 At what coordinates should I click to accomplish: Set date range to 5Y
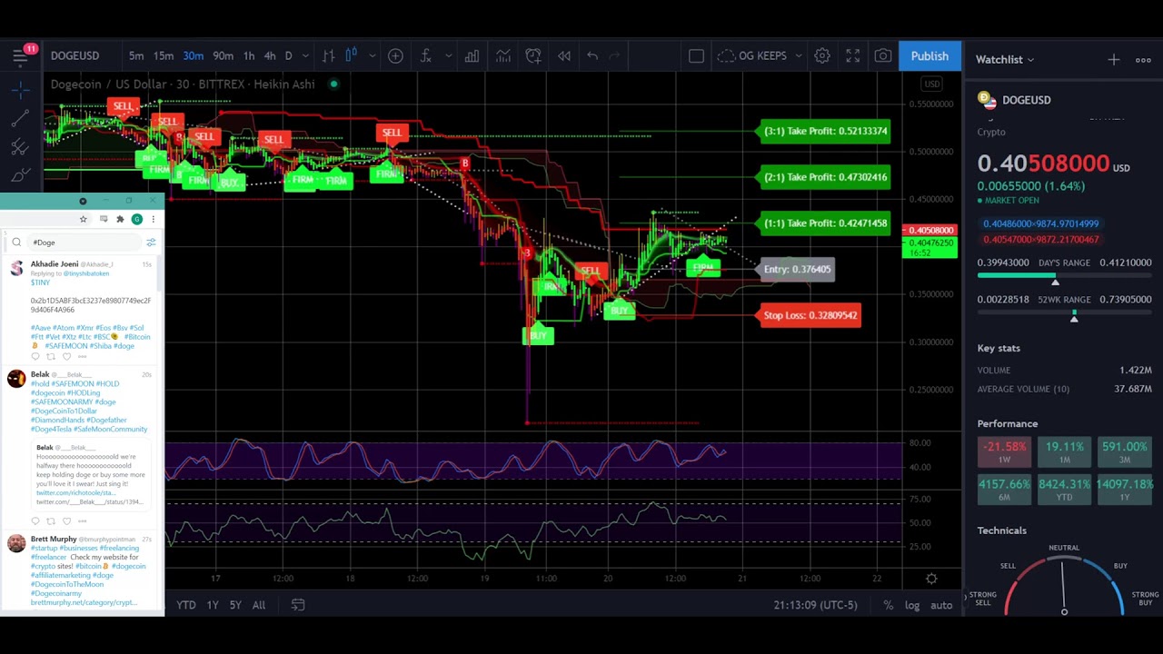235,605
